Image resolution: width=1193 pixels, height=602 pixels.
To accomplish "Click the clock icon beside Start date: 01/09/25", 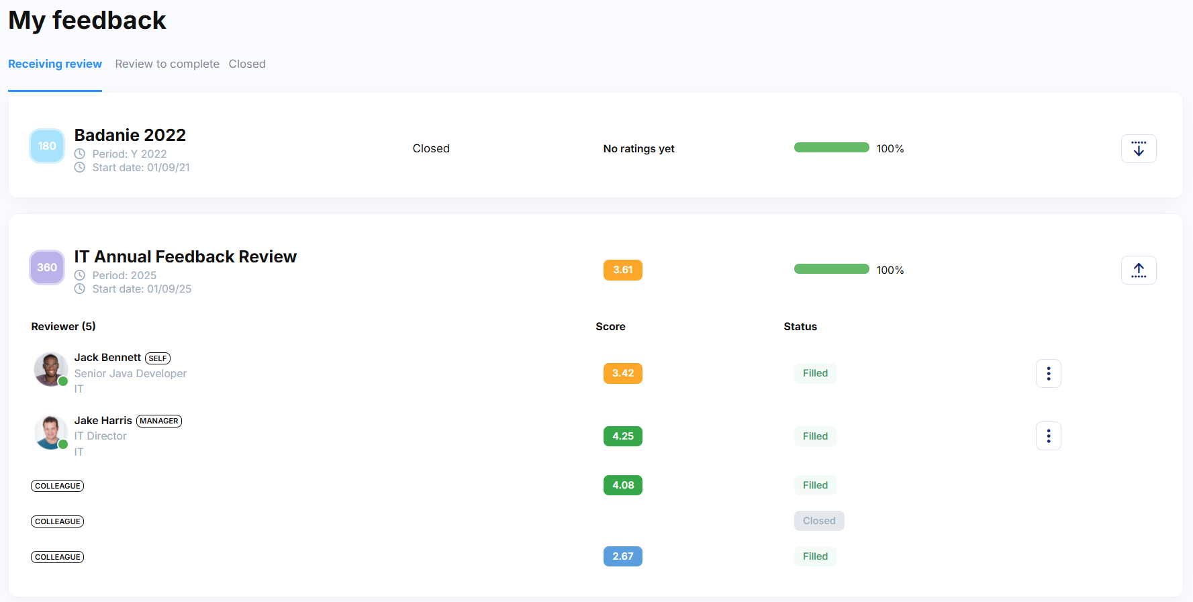I will pyautogui.click(x=80, y=289).
